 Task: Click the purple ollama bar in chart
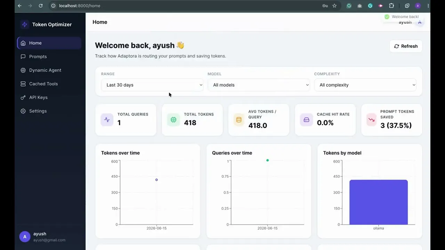pyautogui.click(x=378, y=202)
